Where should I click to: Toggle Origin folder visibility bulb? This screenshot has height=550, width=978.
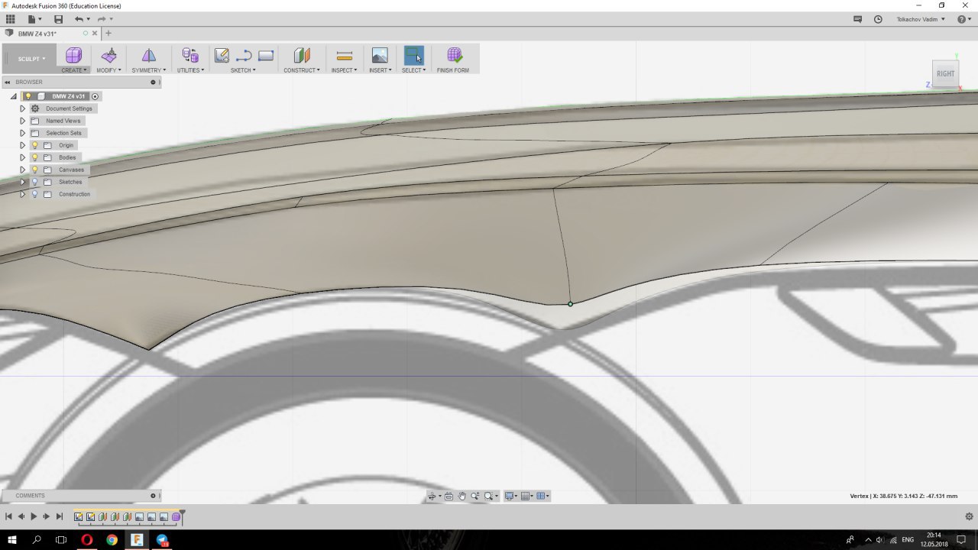34,145
